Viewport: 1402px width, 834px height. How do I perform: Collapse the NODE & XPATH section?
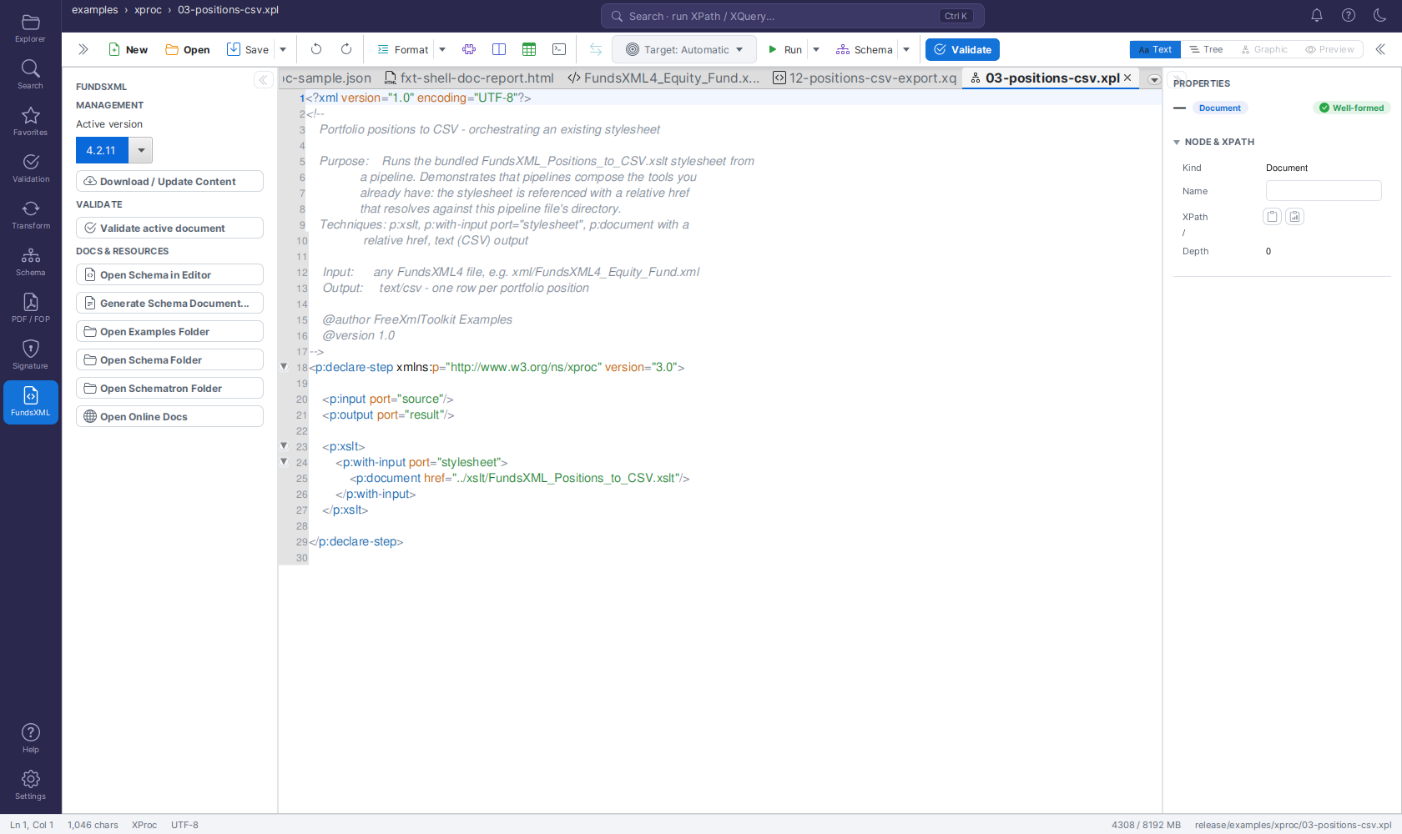coord(1177,143)
